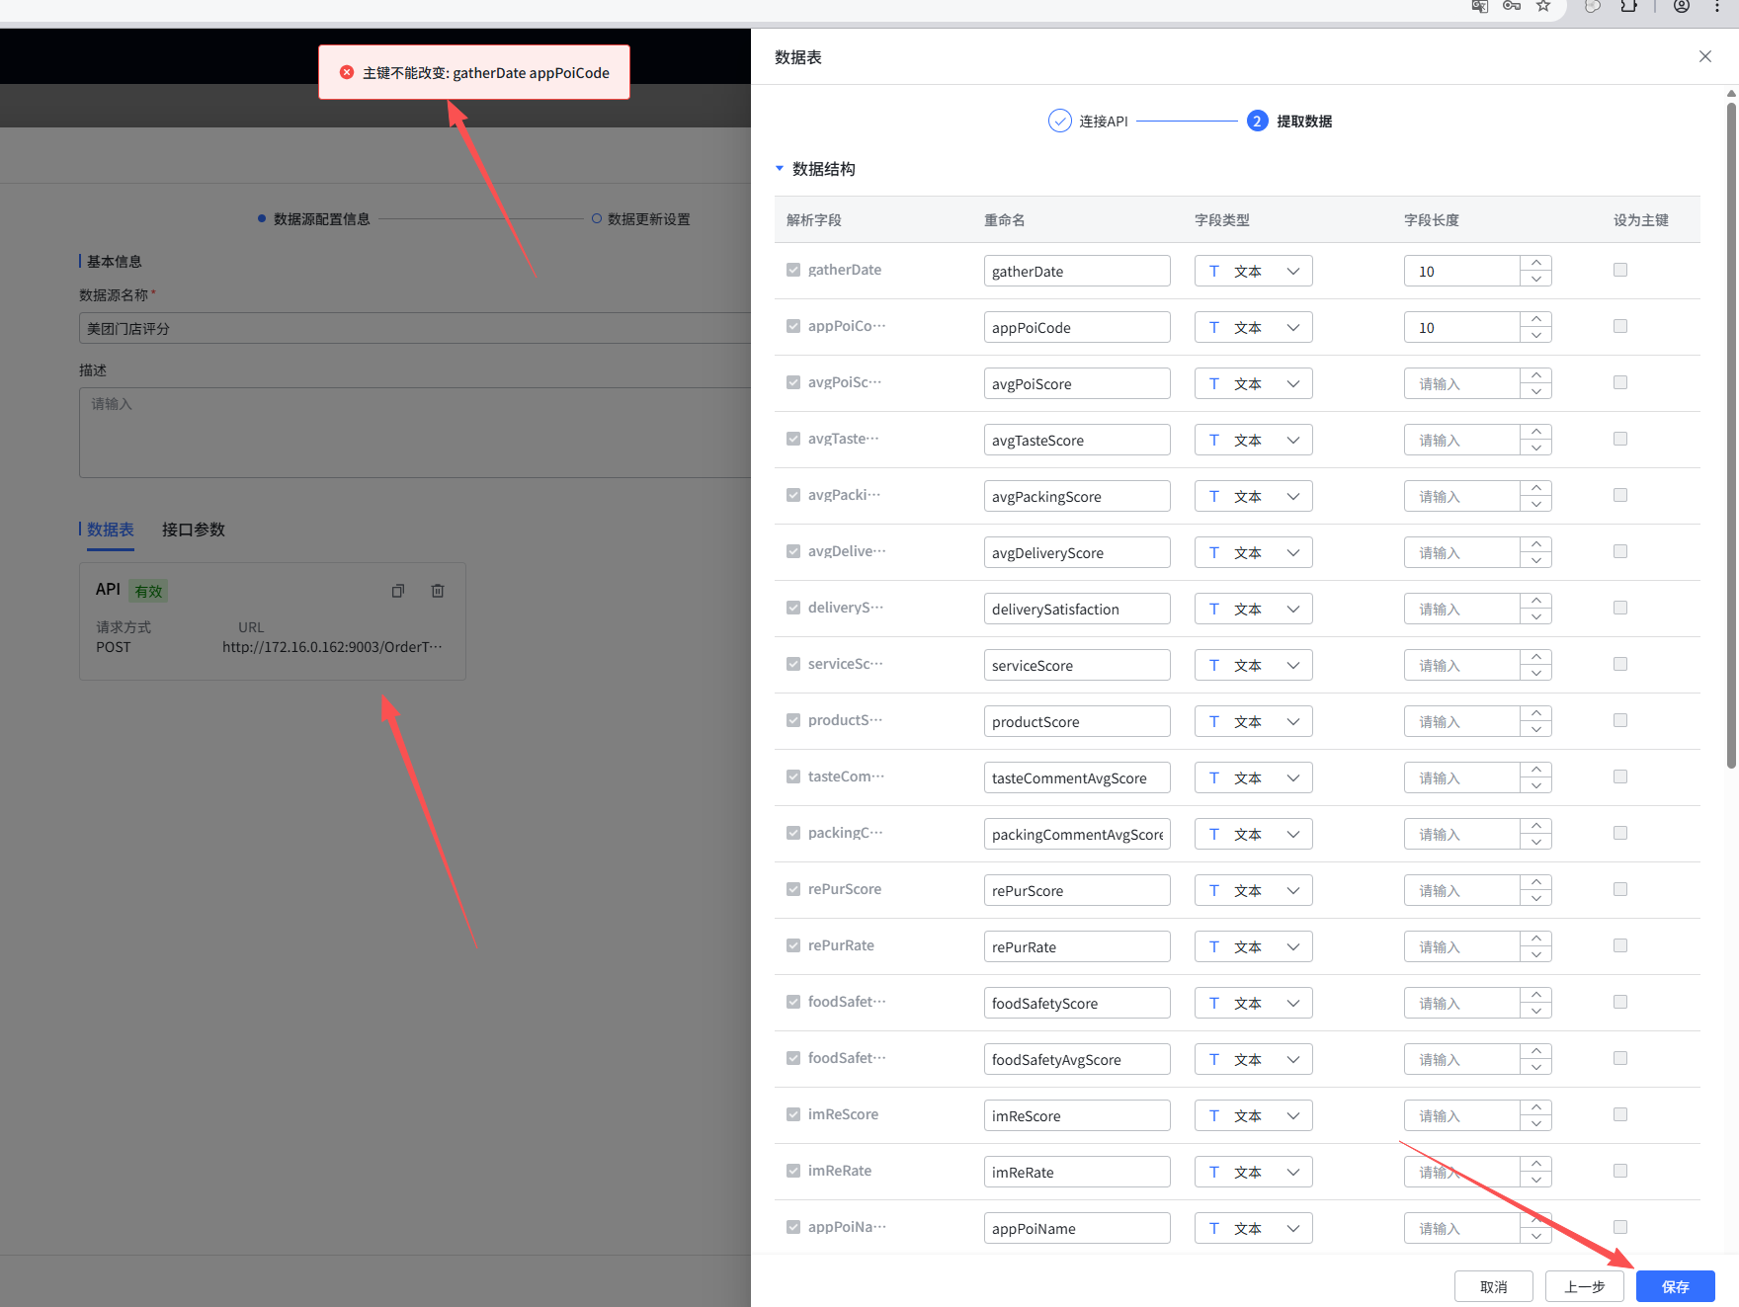Enable primary key checkbox for appPoiCode row
The width and height of the screenshot is (1739, 1307).
pos(1620,326)
